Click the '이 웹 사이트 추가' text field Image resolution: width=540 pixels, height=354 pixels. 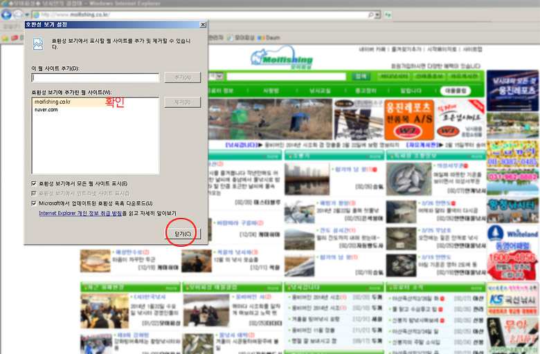(x=96, y=77)
